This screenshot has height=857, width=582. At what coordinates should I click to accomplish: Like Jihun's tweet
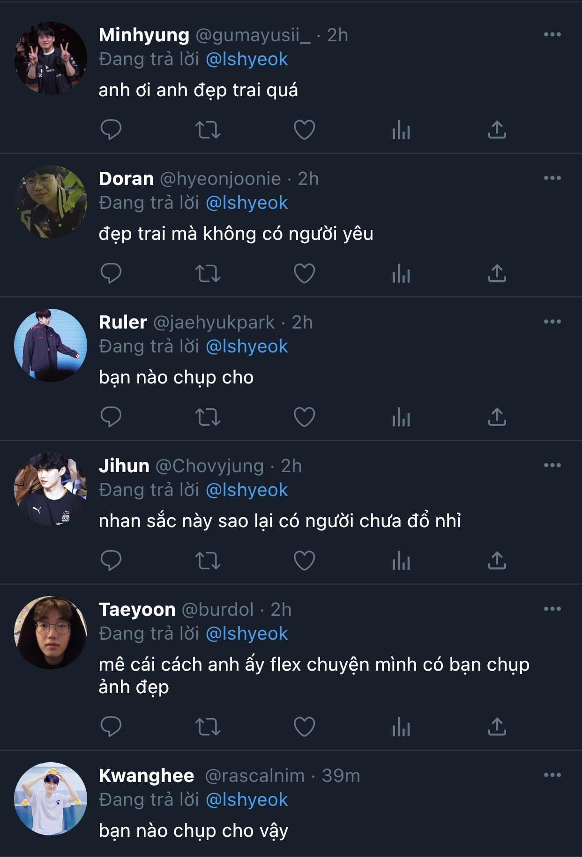(304, 560)
